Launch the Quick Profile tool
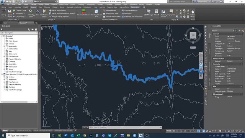The image size is (245, 138). tap(10, 13)
